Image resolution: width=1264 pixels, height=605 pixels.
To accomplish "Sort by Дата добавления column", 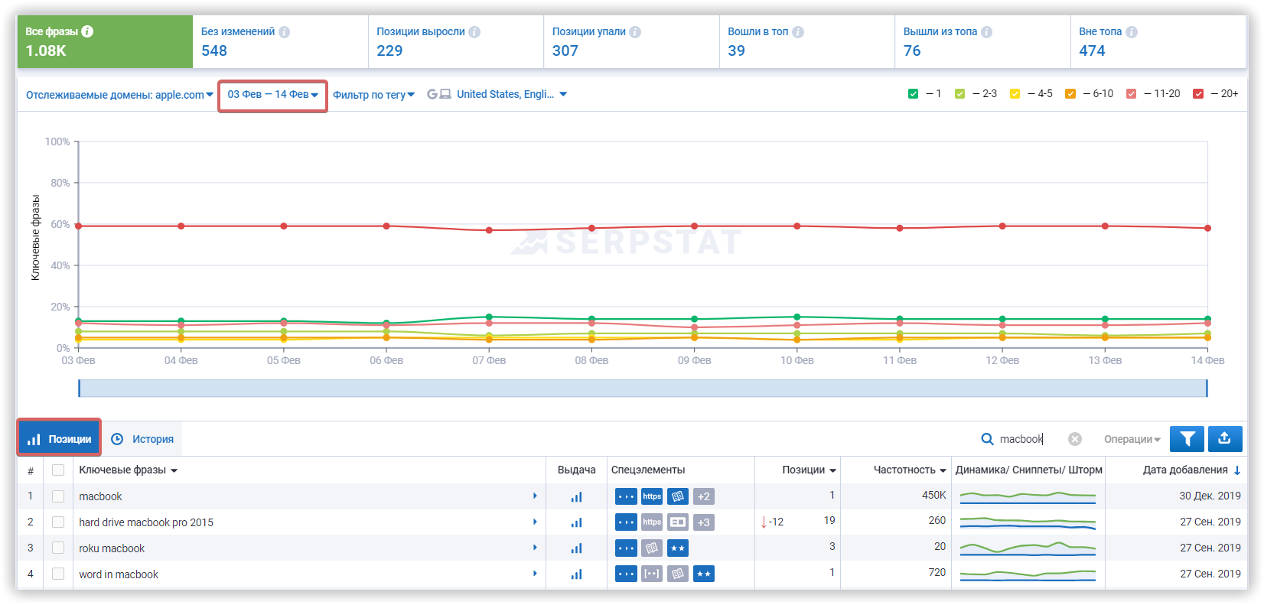I will coord(1191,470).
